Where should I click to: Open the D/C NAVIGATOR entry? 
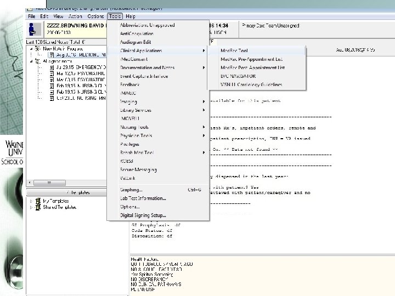(x=238, y=76)
